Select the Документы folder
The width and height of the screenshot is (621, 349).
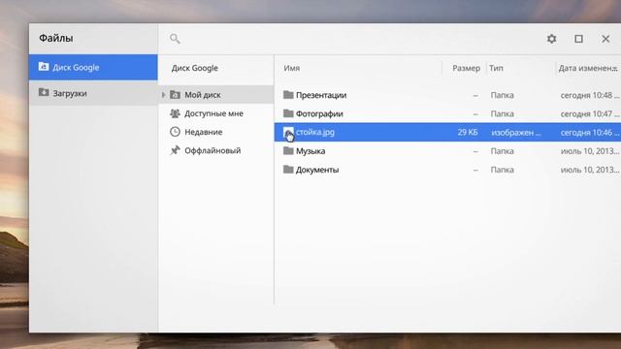(447, 170)
